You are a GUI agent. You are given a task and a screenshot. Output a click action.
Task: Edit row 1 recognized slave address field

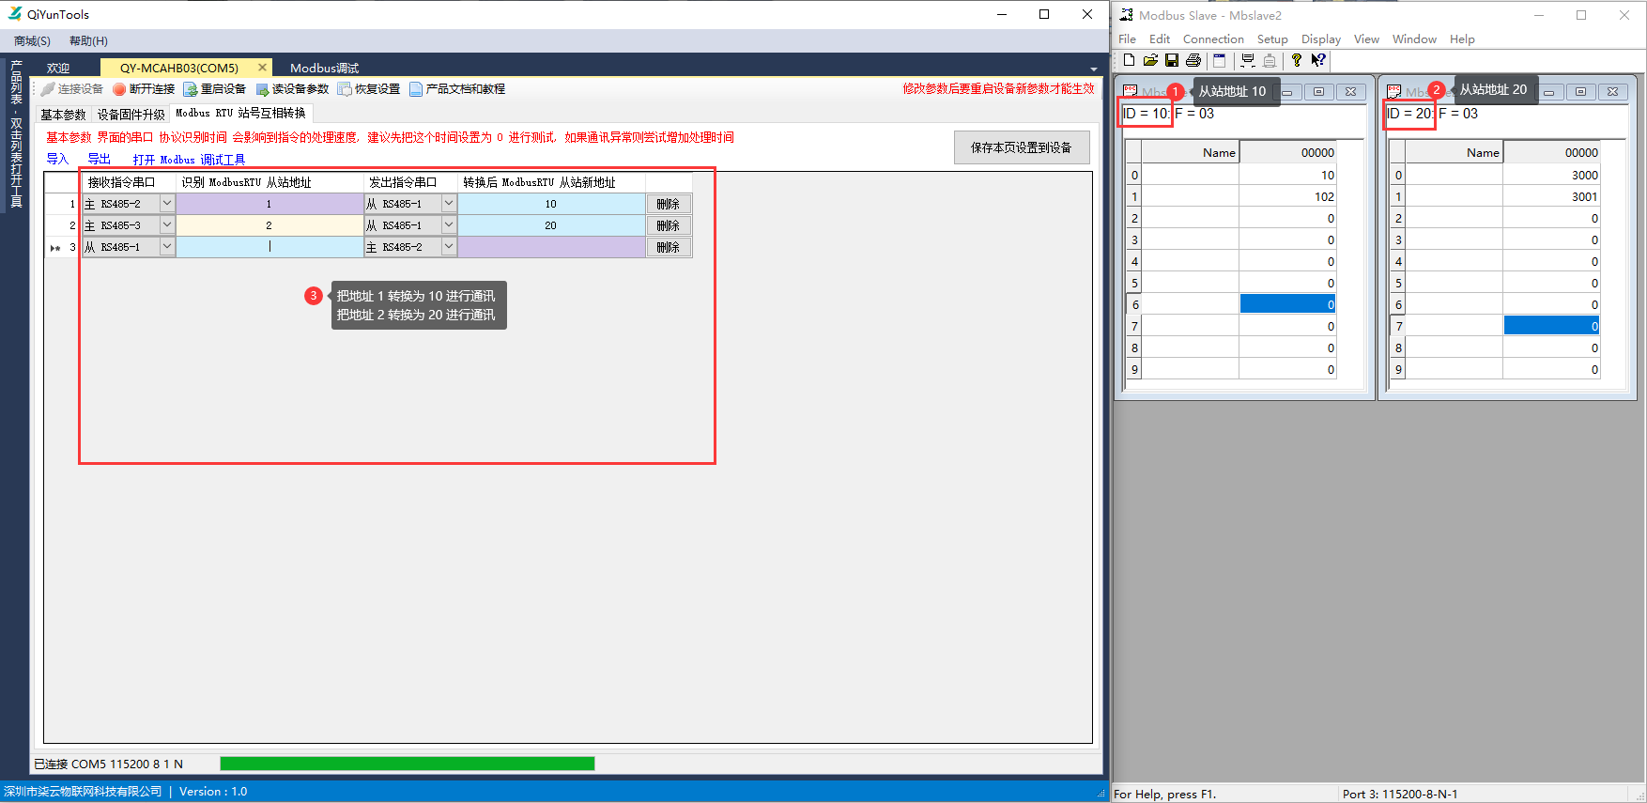(x=269, y=204)
